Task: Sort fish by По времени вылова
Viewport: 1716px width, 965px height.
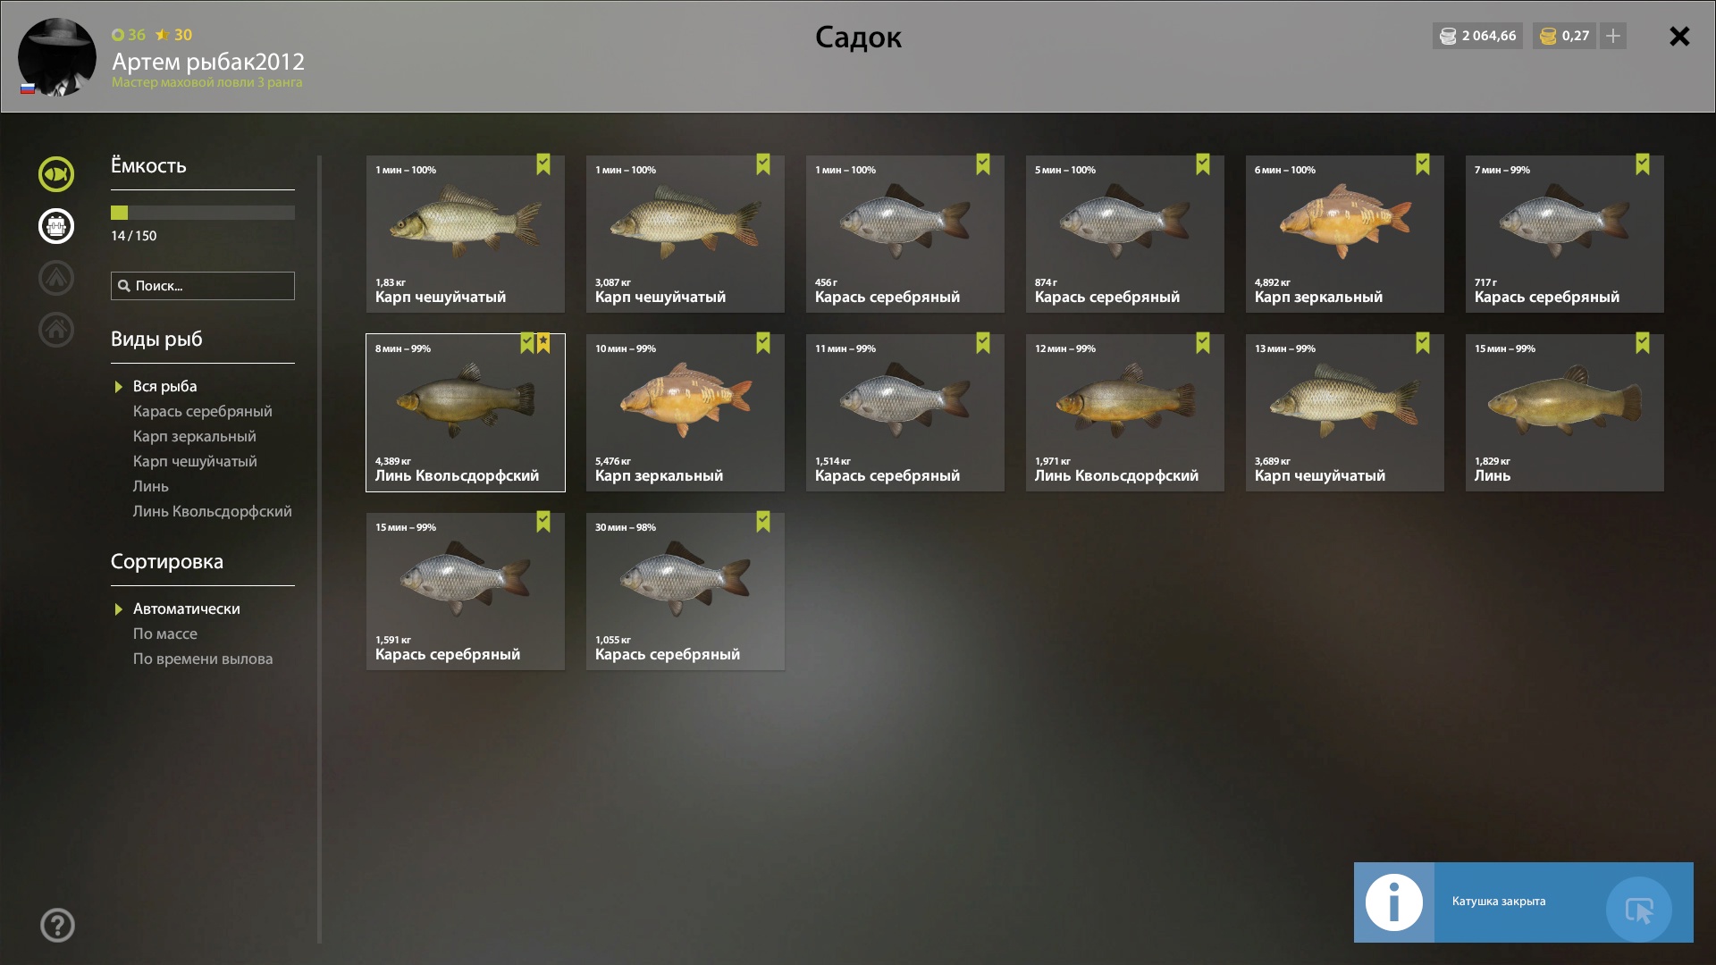Action: 203,659
